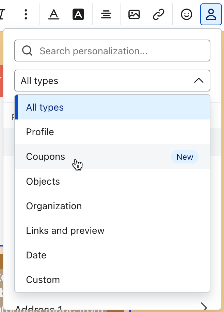The height and width of the screenshot is (312, 224).
Task: Open the text alignment options
Action: 106,14
